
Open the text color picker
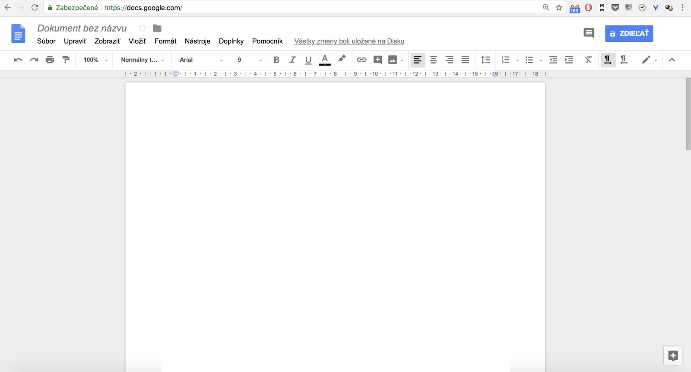[x=325, y=60]
